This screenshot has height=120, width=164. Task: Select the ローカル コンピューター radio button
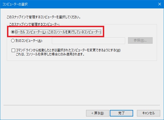pyautogui.click(x=13, y=32)
